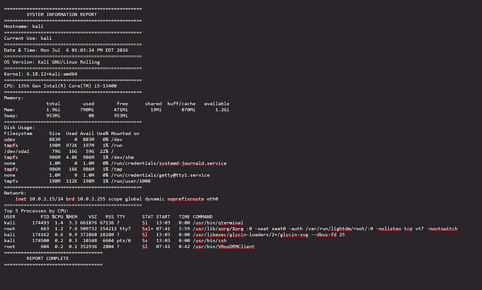
Task: Click the 'Top 5 Processes by CPU:' heading
Action: pos(36,211)
